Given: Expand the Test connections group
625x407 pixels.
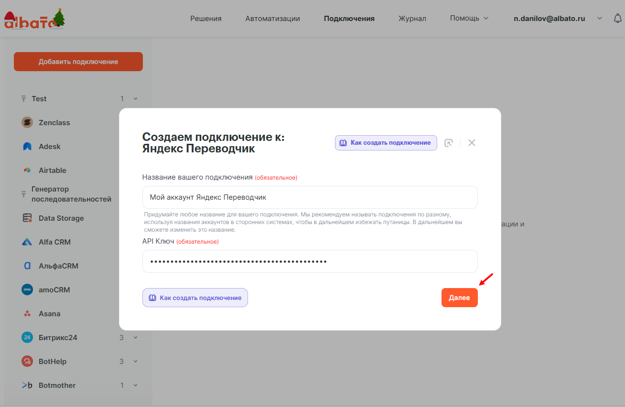Looking at the screenshot, I should point(135,99).
